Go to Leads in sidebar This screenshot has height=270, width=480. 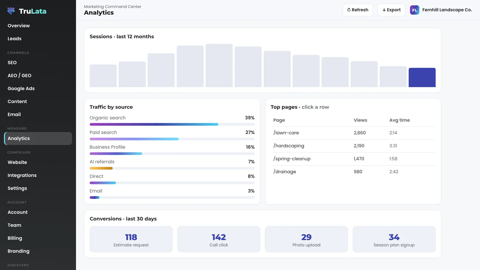pyautogui.click(x=38, y=39)
